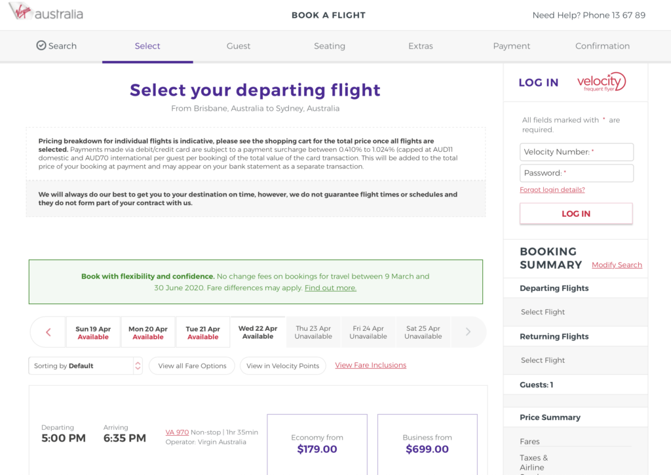This screenshot has width=671, height=475.
Task: Select the Wed 22 Apr date tab
Action: click(x=258, y=332)
